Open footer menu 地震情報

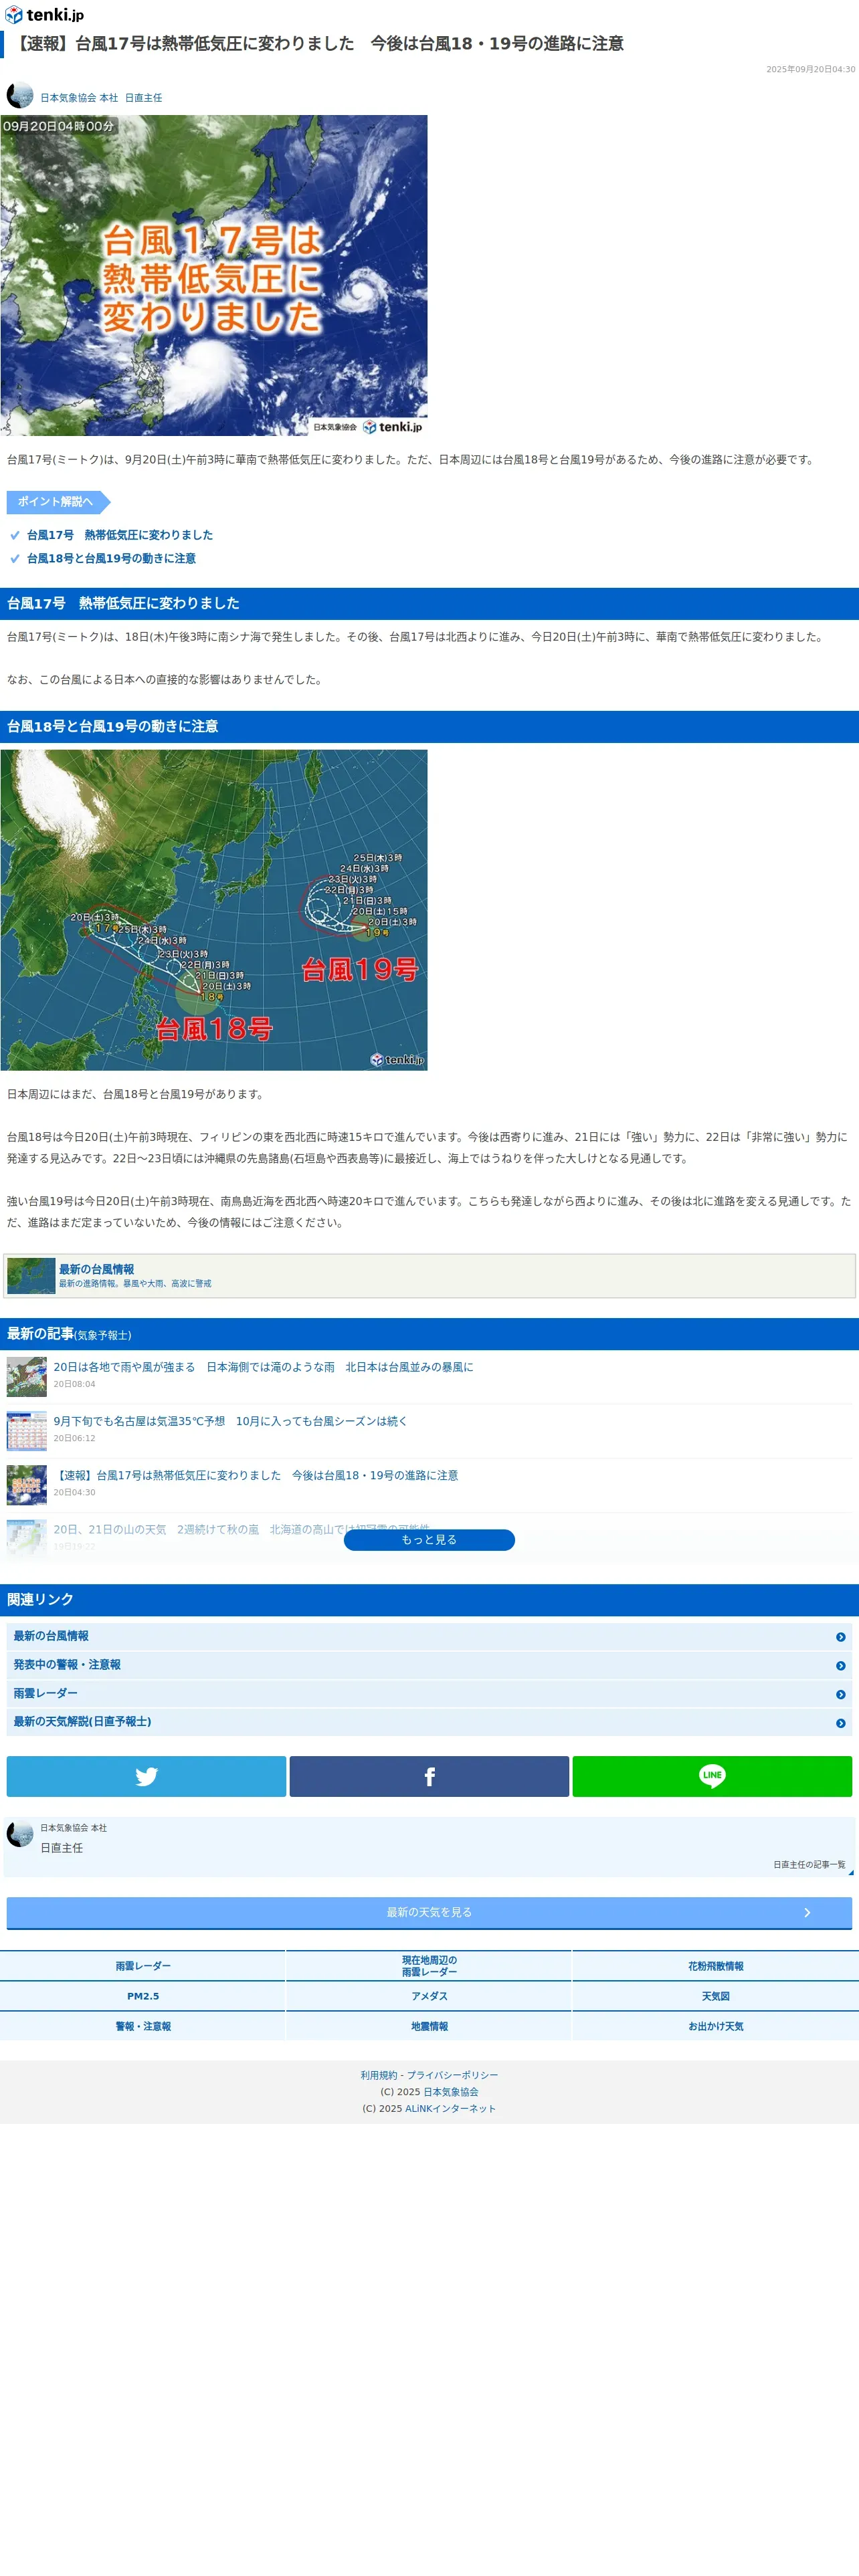pyautogui.click(x=429, y=2026)
